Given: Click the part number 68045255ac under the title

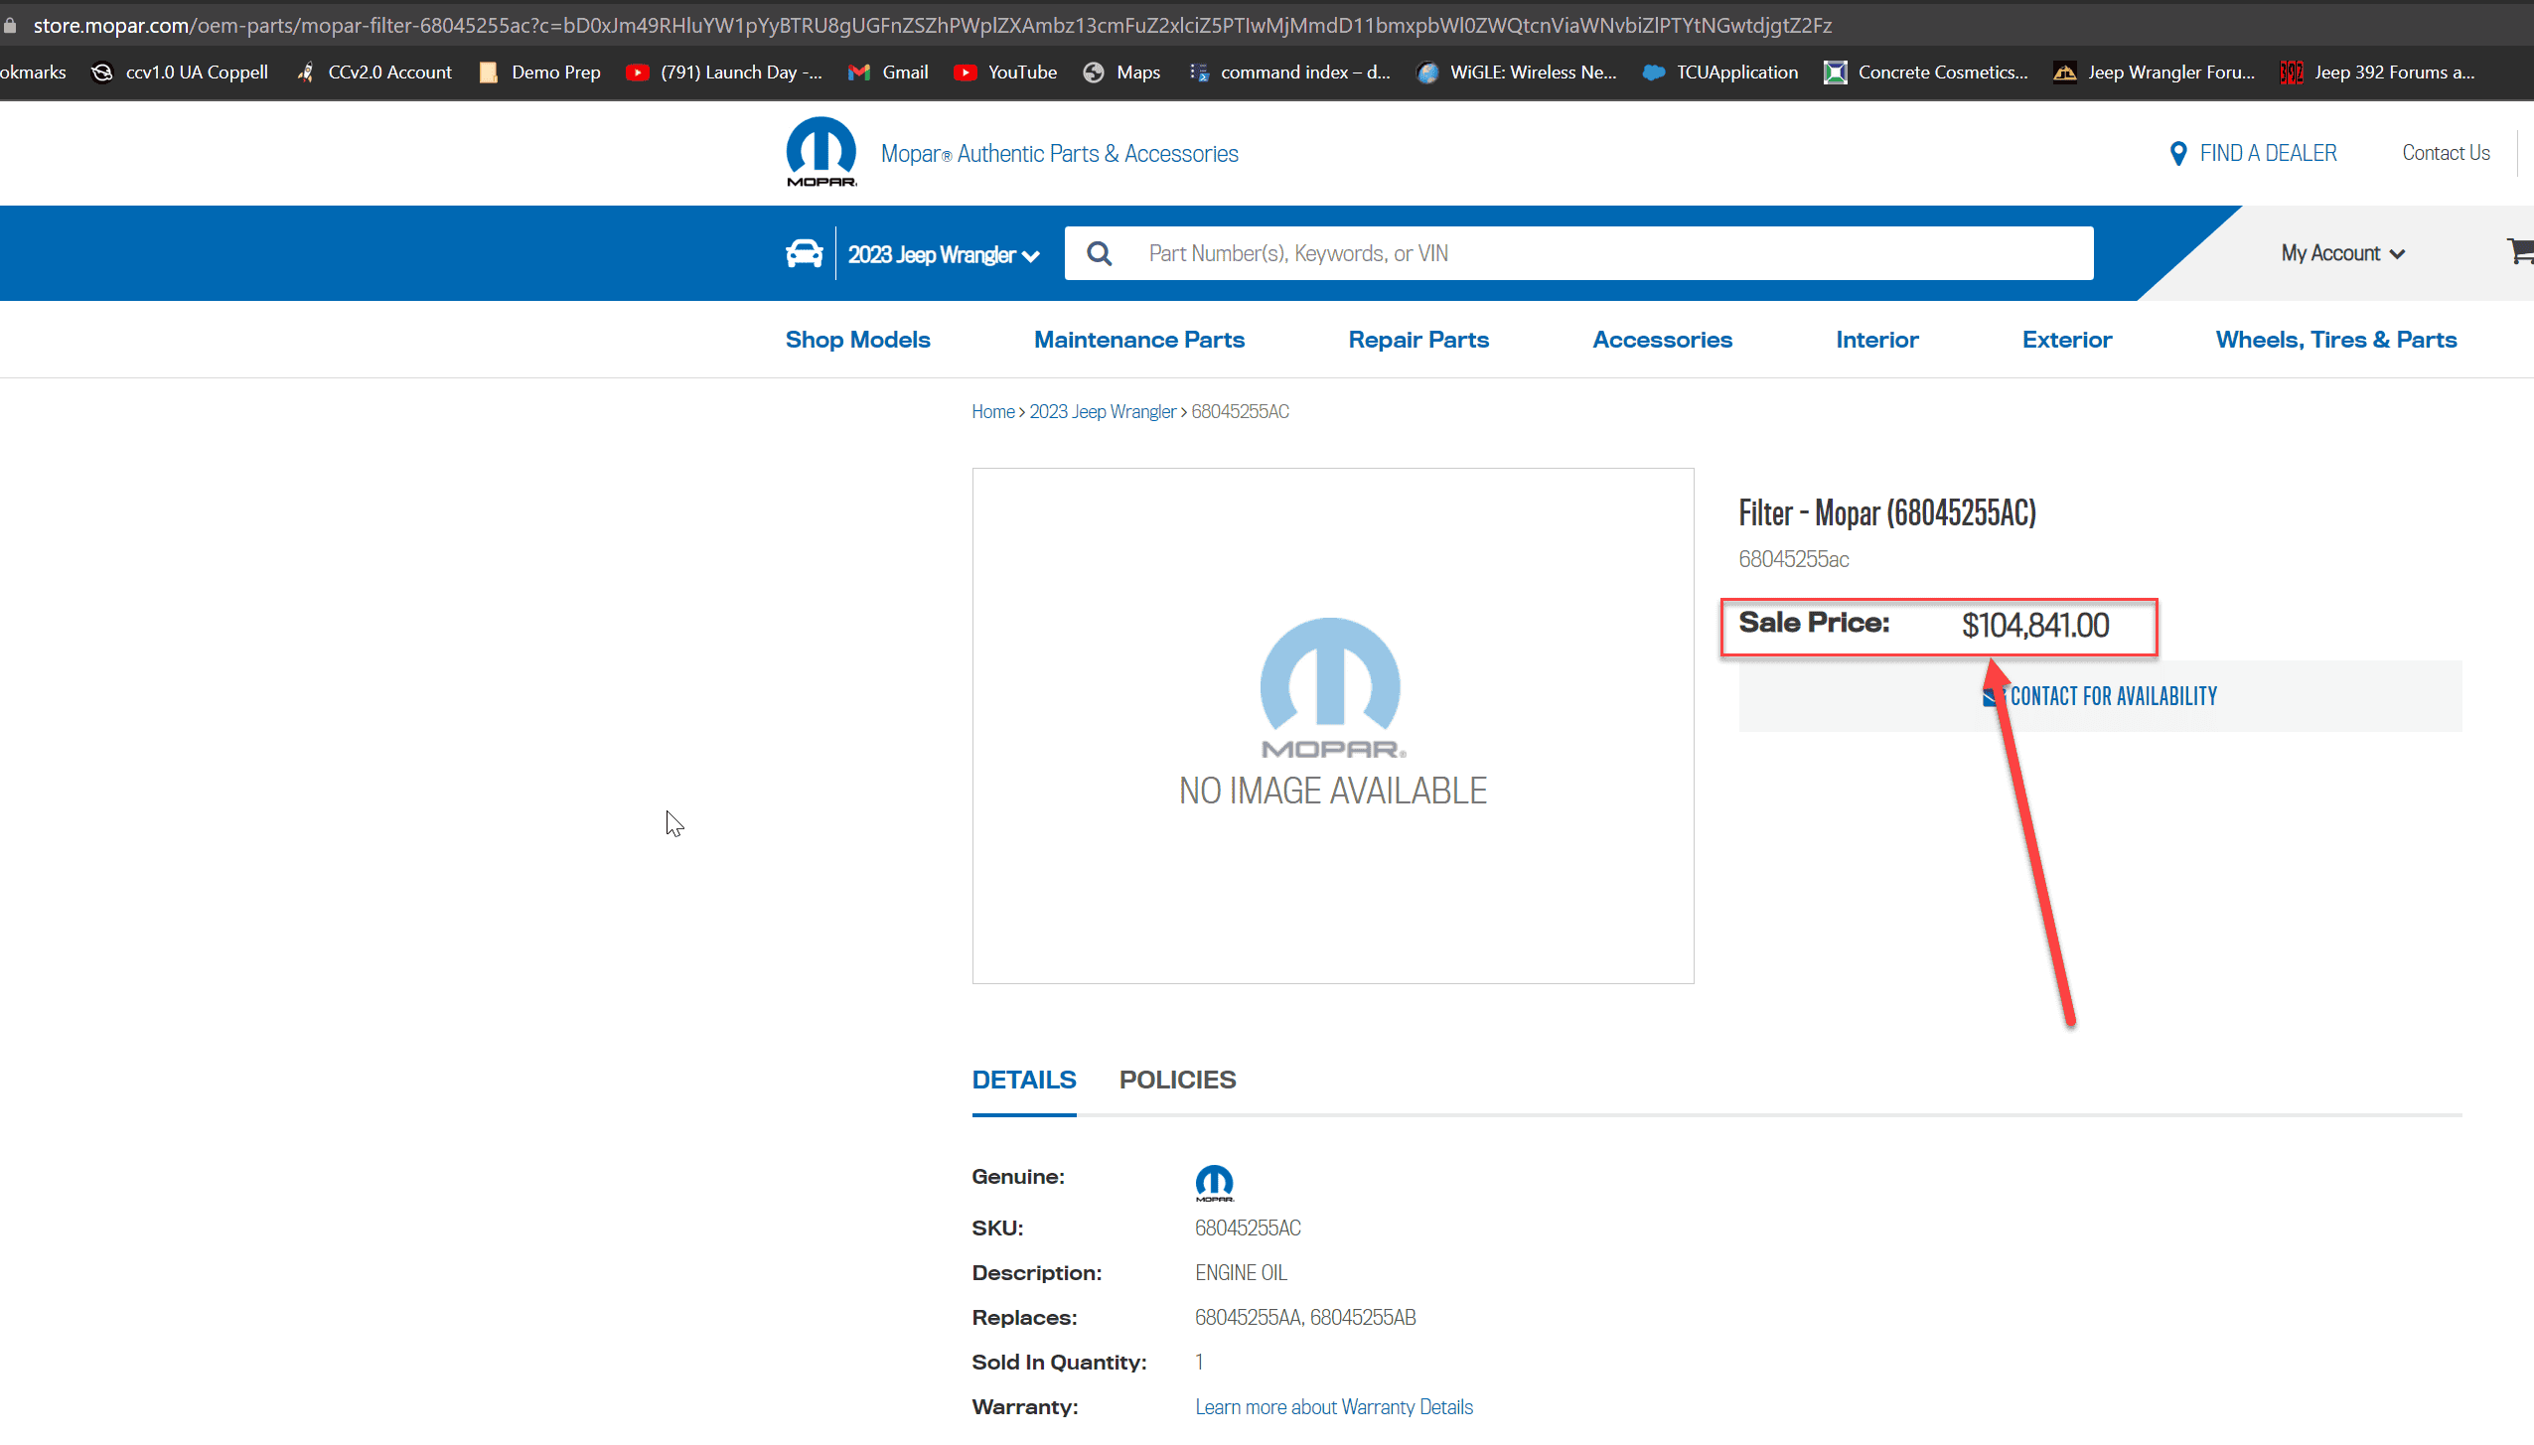Looking at the screenshot, I should [x=1794, y=559].
